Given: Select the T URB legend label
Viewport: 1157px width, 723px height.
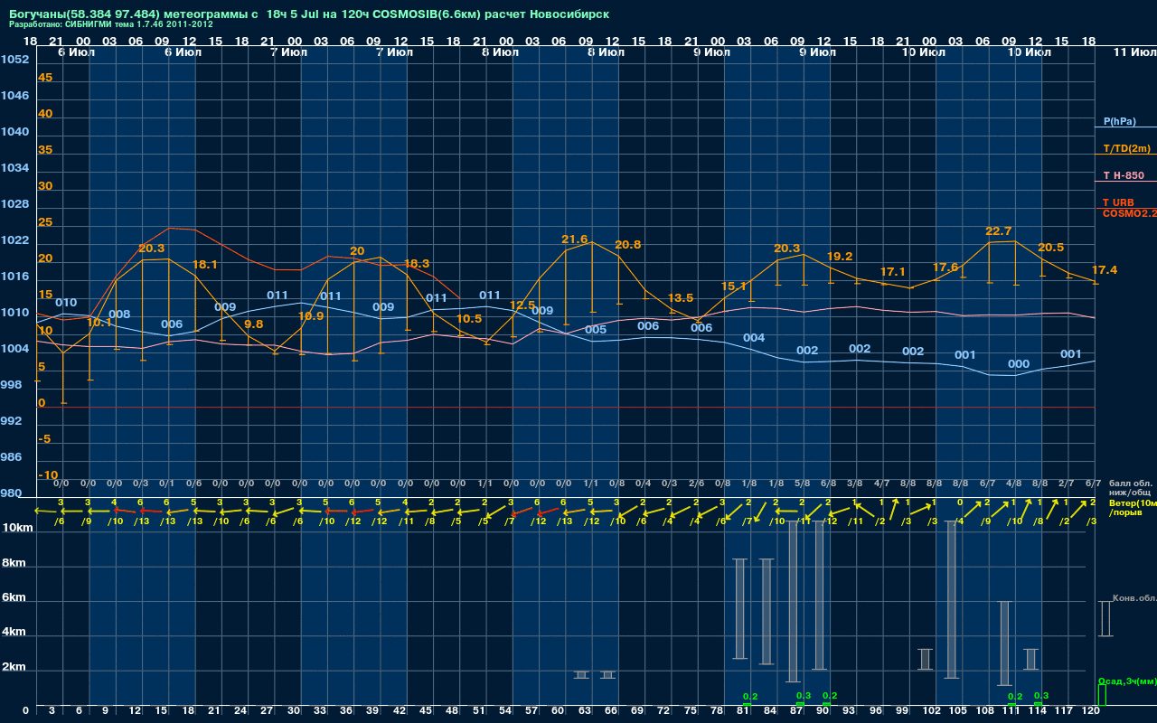Looking at the screenshot, I should pos(1118,202).
